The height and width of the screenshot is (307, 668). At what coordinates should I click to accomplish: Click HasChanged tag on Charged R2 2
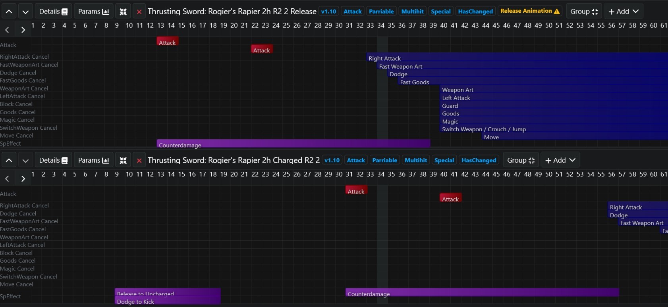479,160
